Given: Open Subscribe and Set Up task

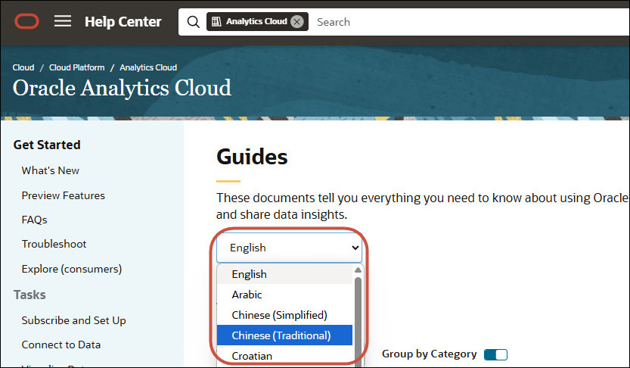Looking at the screenshot, I should [x=73, y=320].
